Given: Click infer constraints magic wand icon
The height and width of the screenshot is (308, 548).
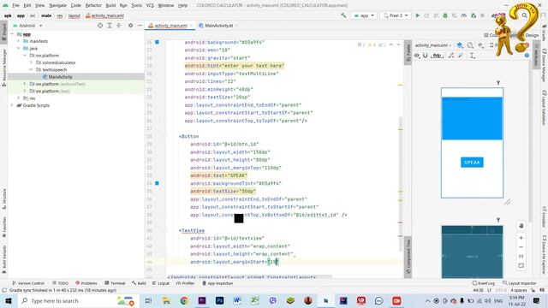Looking at the screenshot, I should point(461,56).
